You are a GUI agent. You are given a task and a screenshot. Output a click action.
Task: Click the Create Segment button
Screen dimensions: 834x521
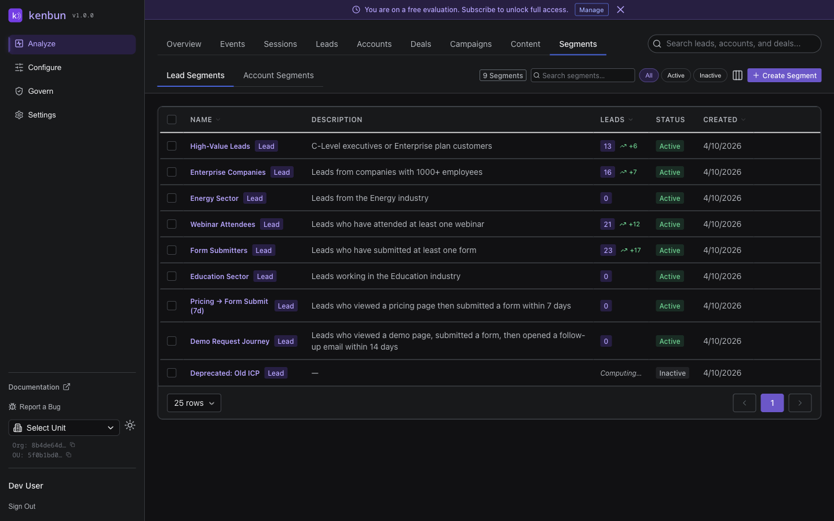pos(784,75)
